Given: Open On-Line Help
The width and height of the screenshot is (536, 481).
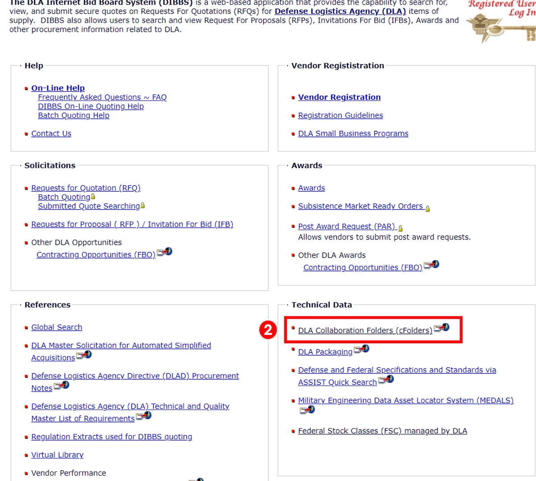Looking at the screenshot, I should 58,88.
